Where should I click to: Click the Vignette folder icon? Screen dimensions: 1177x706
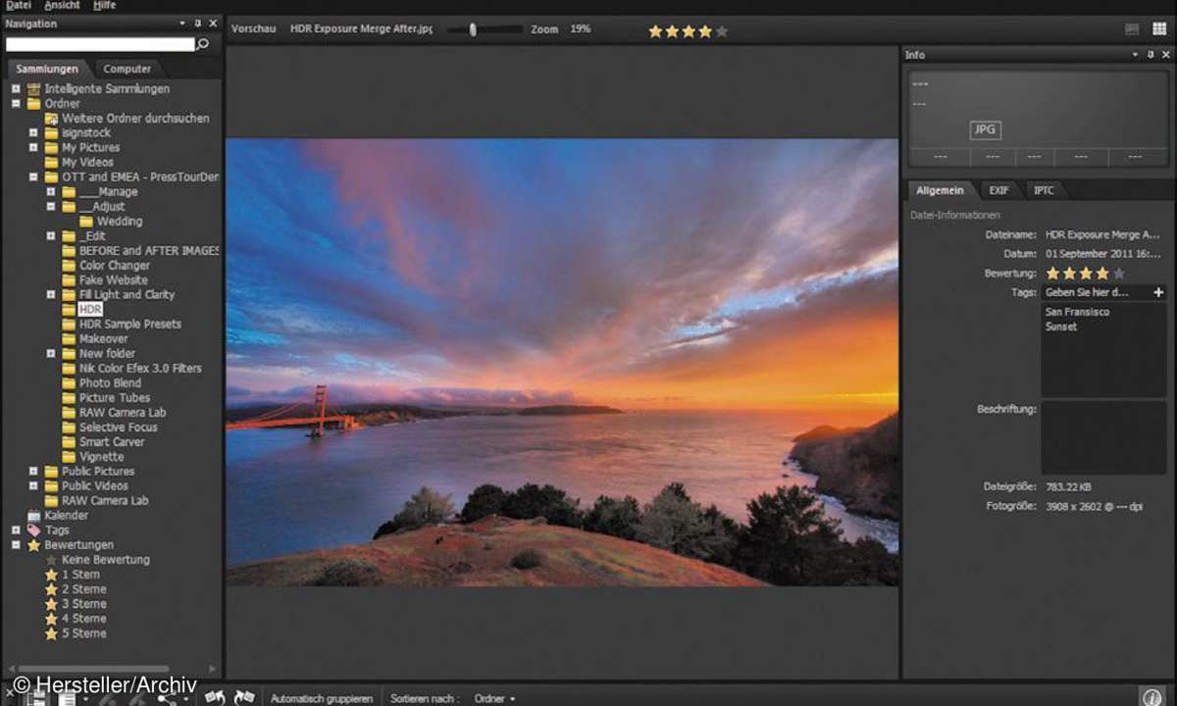click(x=70, y=457)
